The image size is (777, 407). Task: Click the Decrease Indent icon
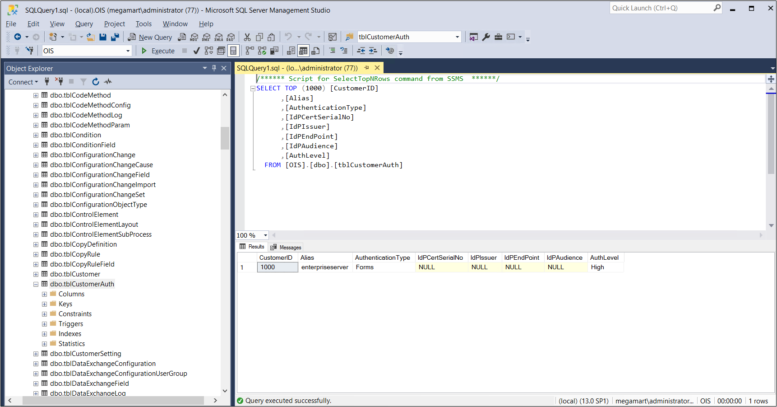[x=361, y=51]
